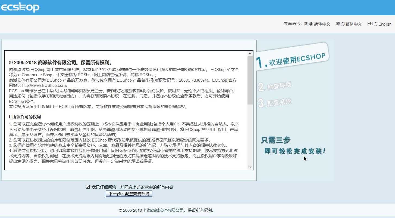Screen dimensions: 395x218
Task: Click the ECShop logo in header
Action: (20, 7)
